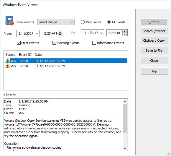Image resolution: width=171 pixels, height=156 pixels.
Task: Click details scrollbar down arrow
Action: pos(125,148)
